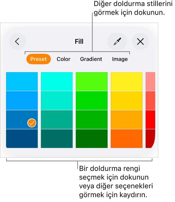Switch to the Preset tab
Screen dimensions: 175x202
point(39,59)
